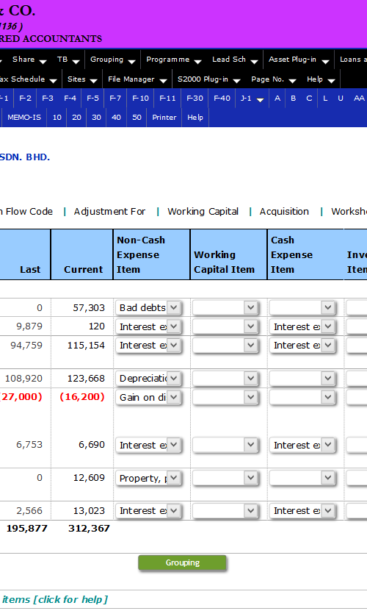
Task: Expand the Lead Sch dropdown menu
Action: 235,60
